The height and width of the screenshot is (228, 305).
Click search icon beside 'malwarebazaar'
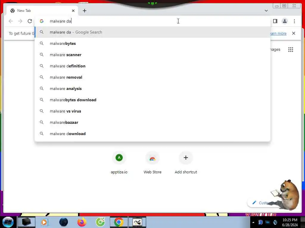click(42, 122)
